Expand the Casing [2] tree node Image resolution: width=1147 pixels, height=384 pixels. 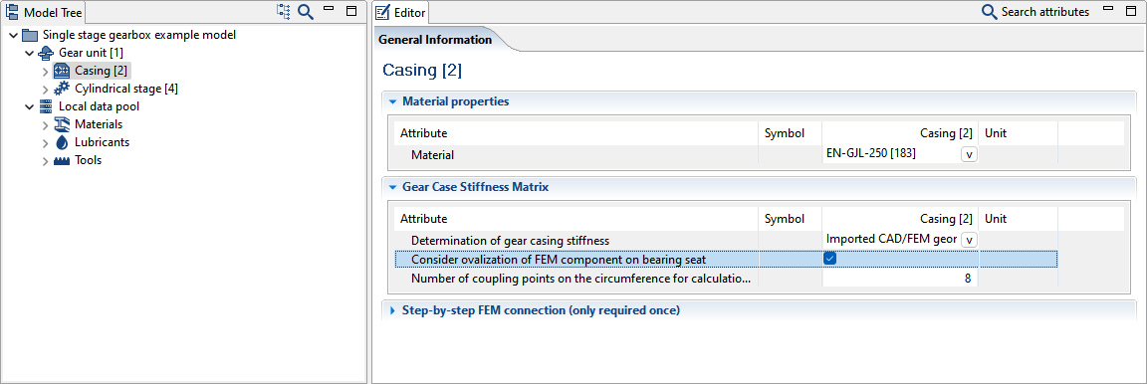[46, 71]
